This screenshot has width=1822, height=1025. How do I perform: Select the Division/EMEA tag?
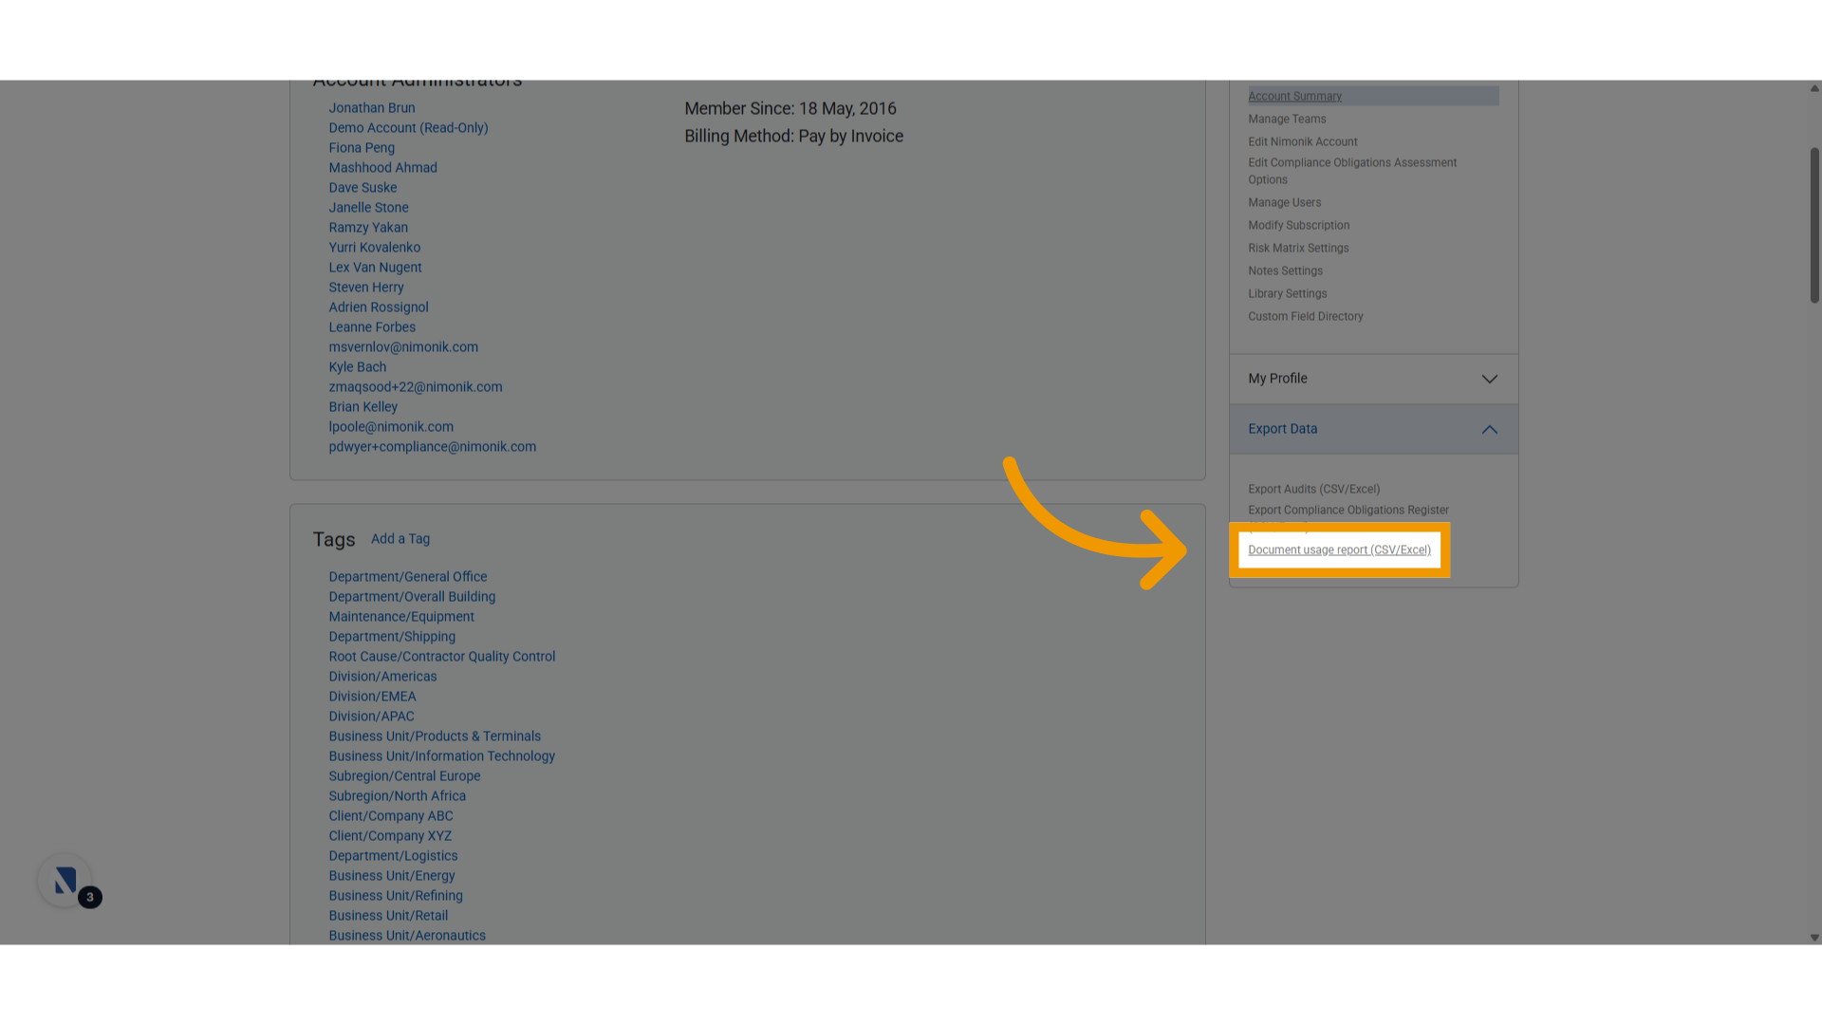click(372, 697)
